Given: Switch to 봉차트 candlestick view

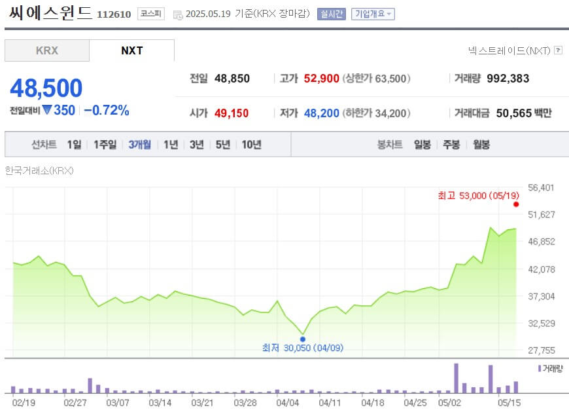Looking at the screenshot, I should pos(388,144).
